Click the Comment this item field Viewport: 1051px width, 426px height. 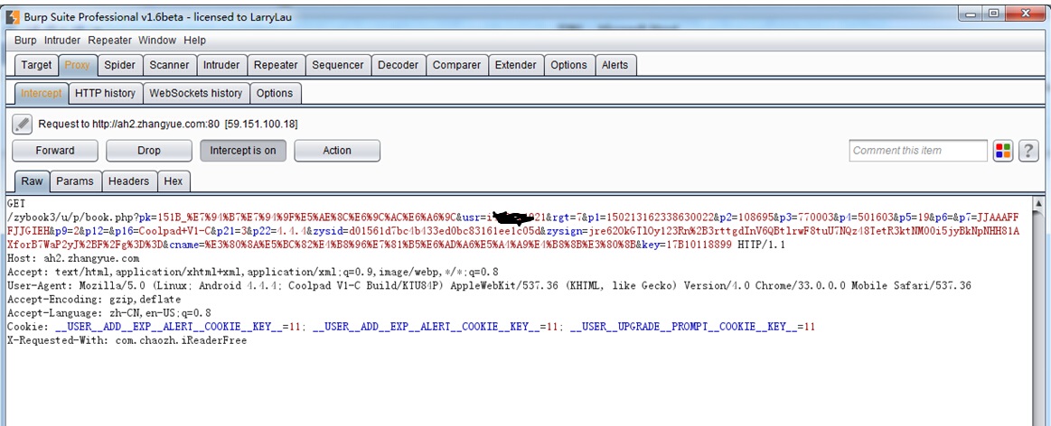[x=917, y=151]
